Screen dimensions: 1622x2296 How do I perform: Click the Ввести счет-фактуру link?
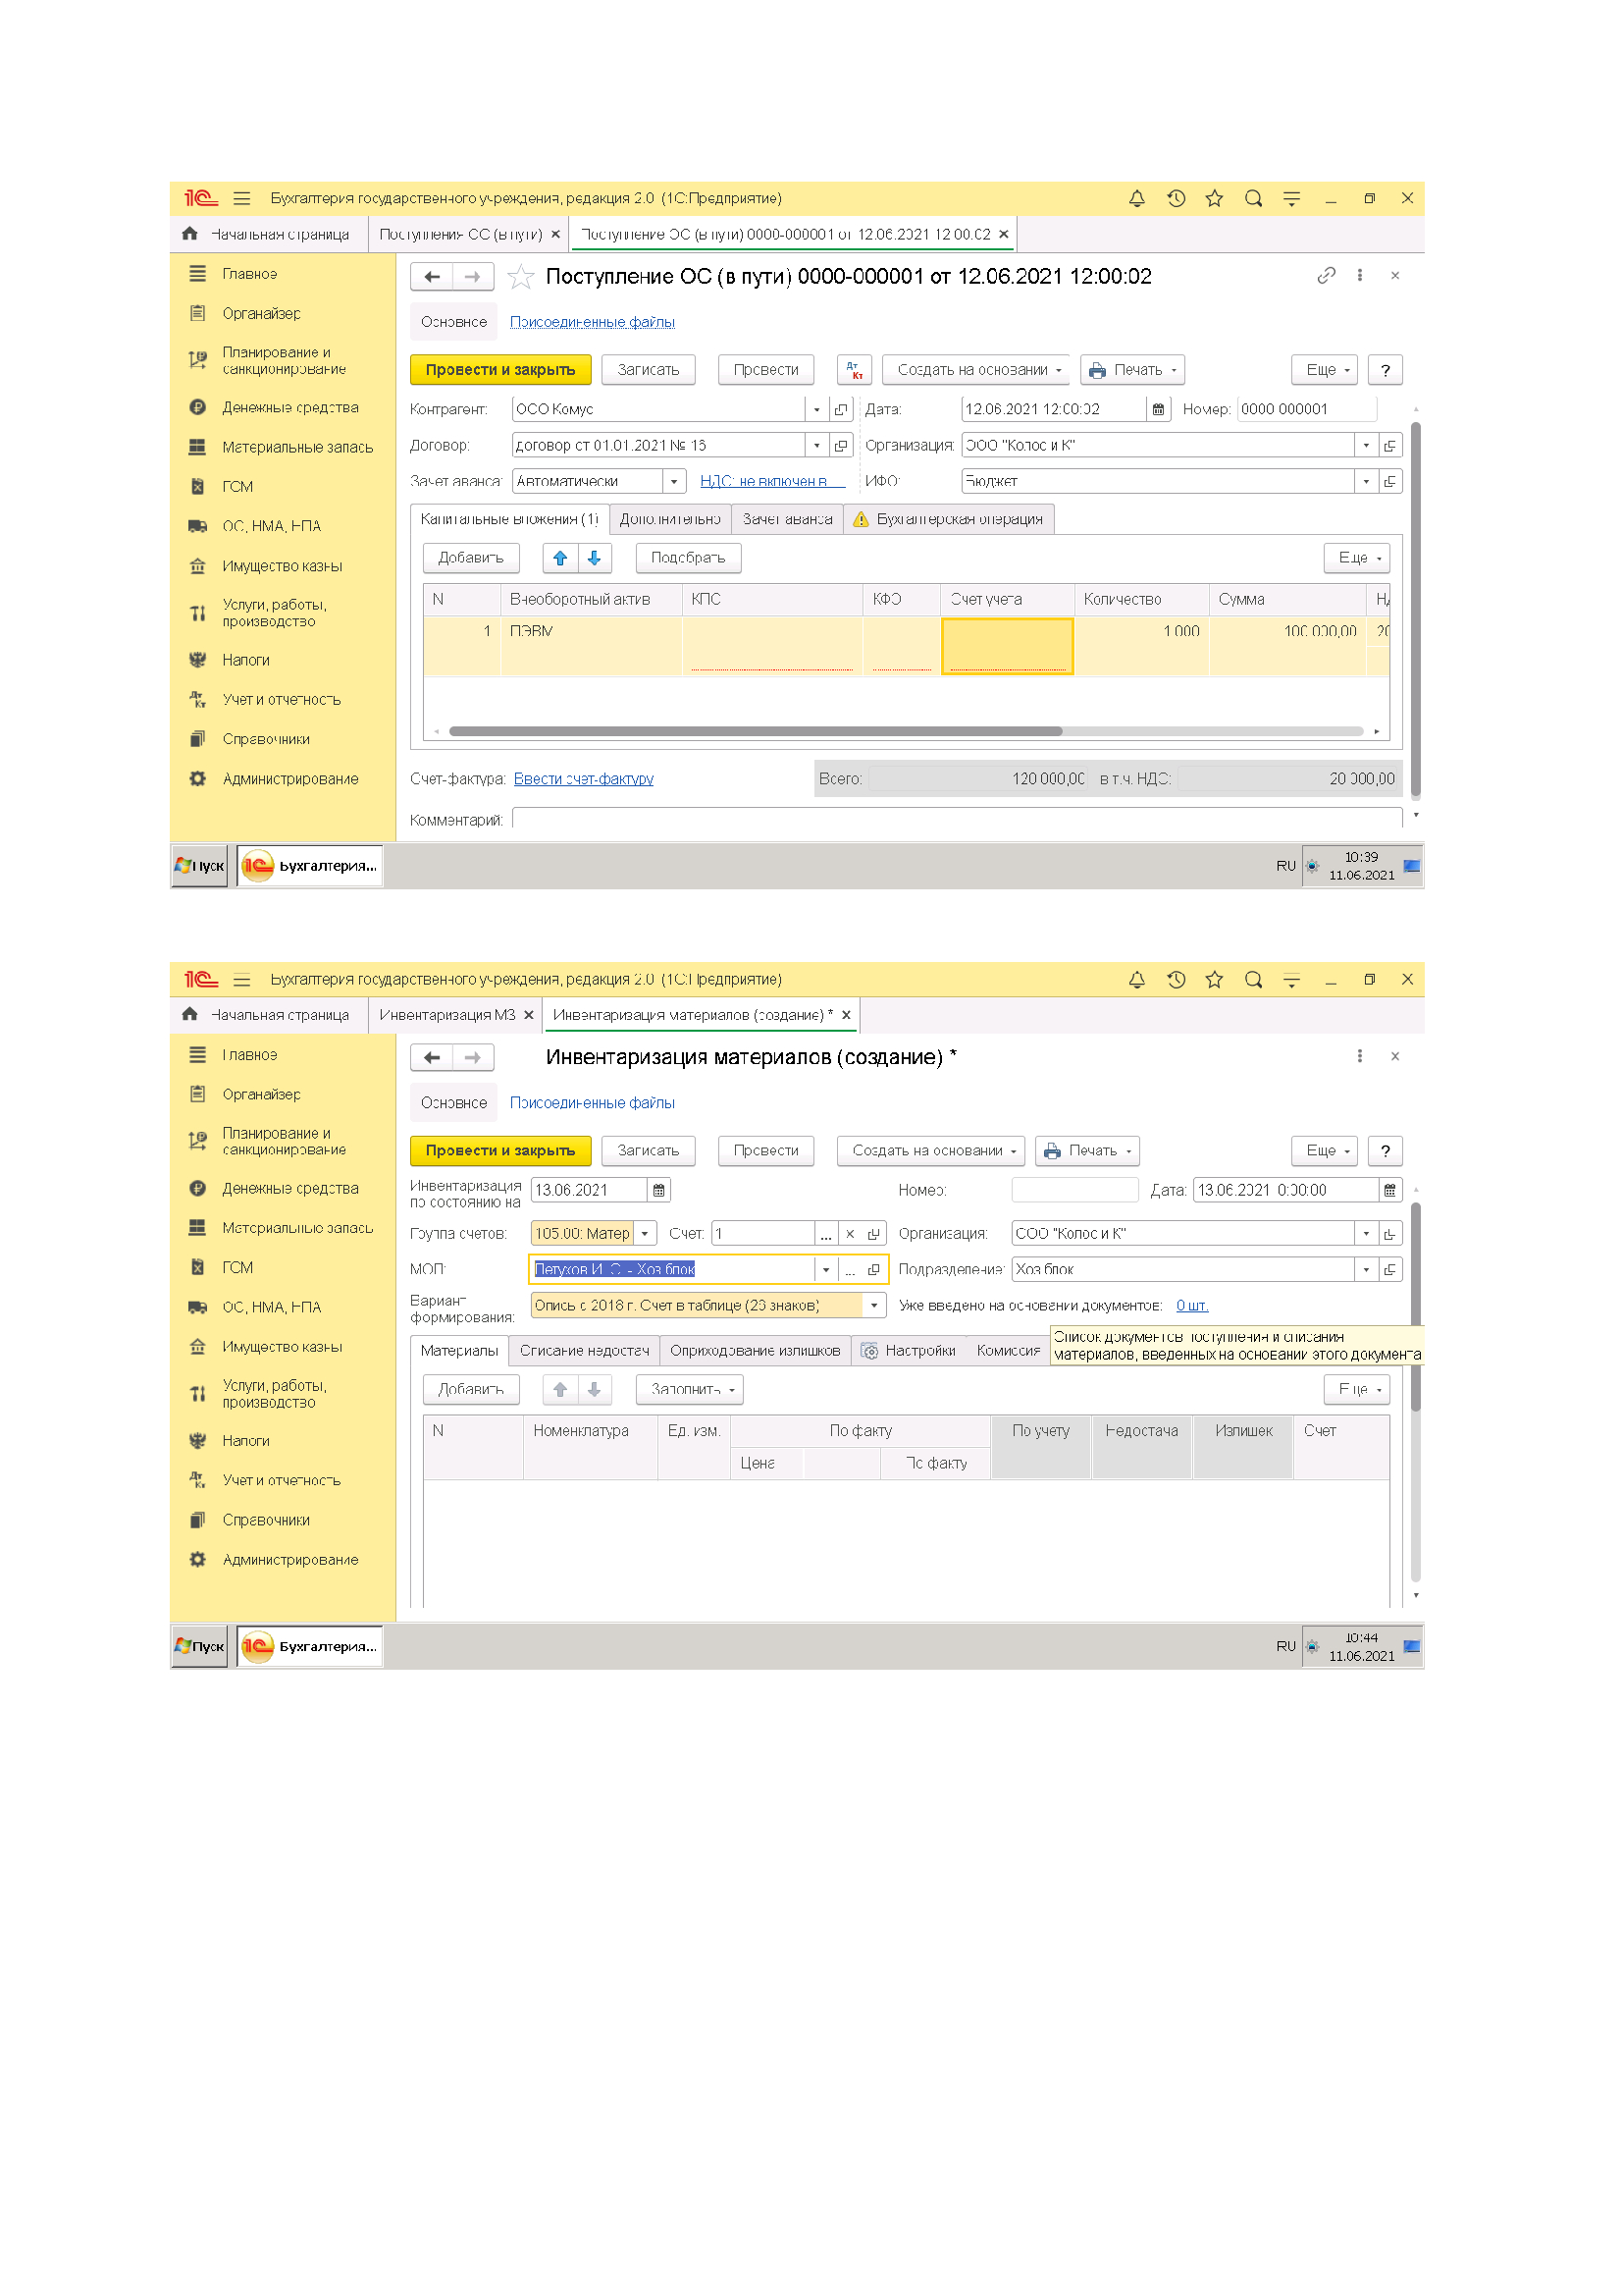583,779
